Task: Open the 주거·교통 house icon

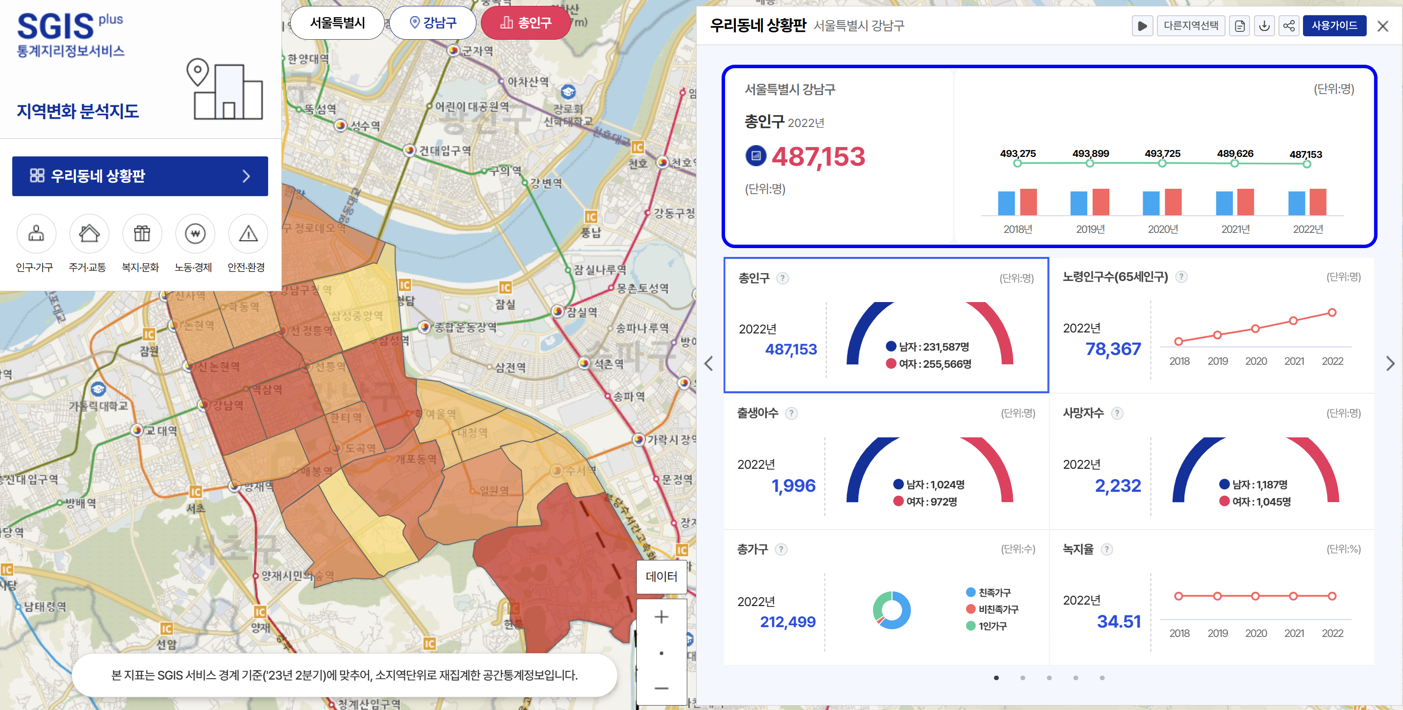Action: click(89, 234)
